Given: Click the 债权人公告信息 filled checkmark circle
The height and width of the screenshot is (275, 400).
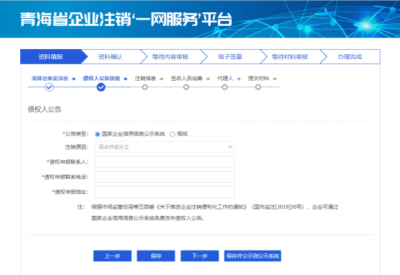Looking at the screenshot, I should 101,87.
